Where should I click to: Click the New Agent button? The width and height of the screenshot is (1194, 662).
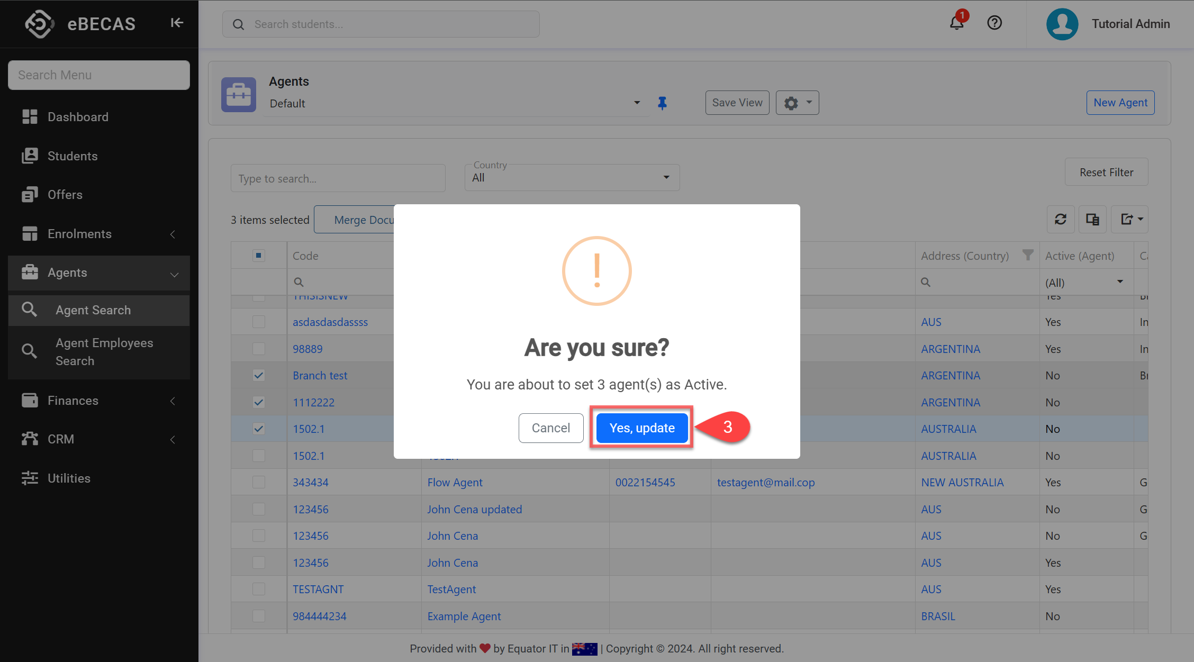pos(1120,103)
